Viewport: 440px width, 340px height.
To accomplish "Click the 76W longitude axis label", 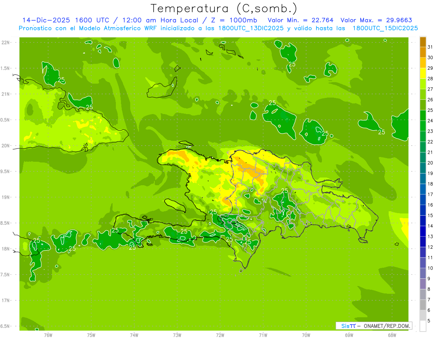I will coord(48,335).
